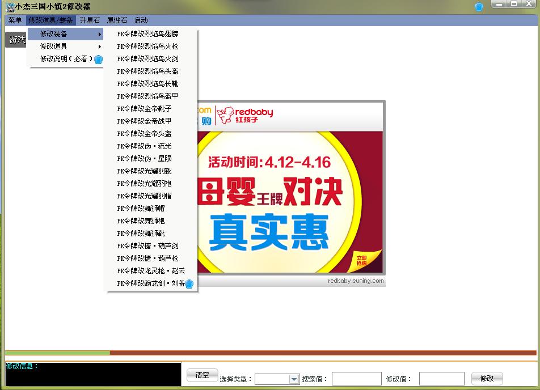The width and height of the screenshot is (540, 390).
Task: Open the 属性石 menu
Action: [117, 20]
